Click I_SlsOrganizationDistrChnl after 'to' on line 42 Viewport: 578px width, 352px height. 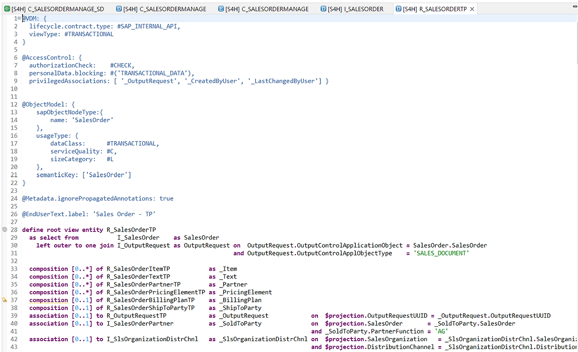pyautogui.click(x=153, y=339)
